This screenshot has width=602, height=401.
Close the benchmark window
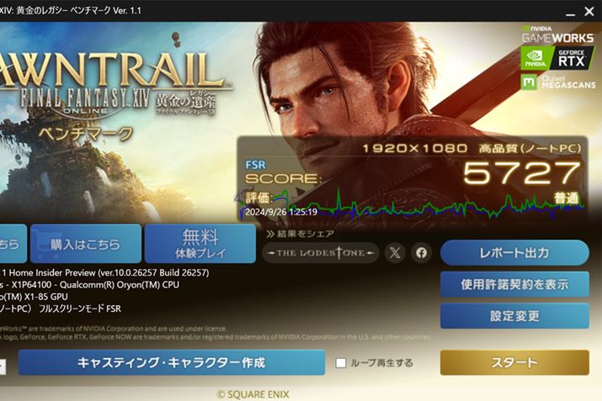click(x=589, y=12)
